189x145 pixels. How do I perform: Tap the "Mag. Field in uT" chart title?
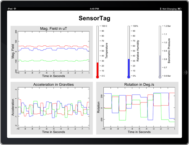[x=53, y=29]
